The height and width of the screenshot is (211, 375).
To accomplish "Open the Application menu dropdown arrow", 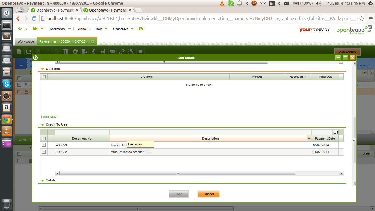I will click(x=69, y=29).
